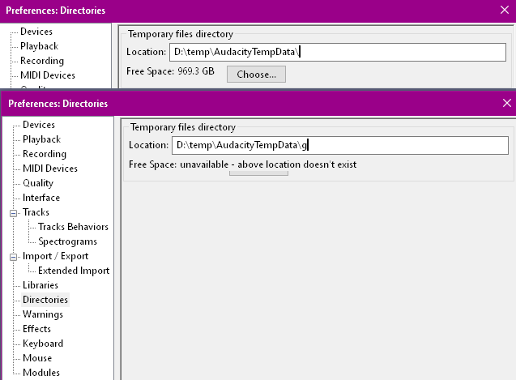Open Extended Import settings
Viewport: 516px width, 380px height.
coord(74,271)
